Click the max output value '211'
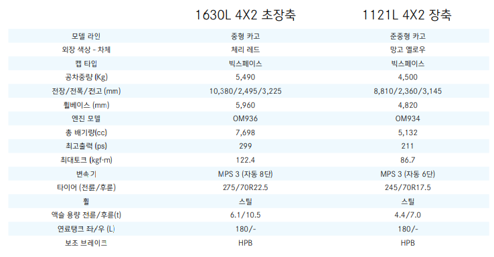This screenshot has width=494, height=257. coord(408,146)
